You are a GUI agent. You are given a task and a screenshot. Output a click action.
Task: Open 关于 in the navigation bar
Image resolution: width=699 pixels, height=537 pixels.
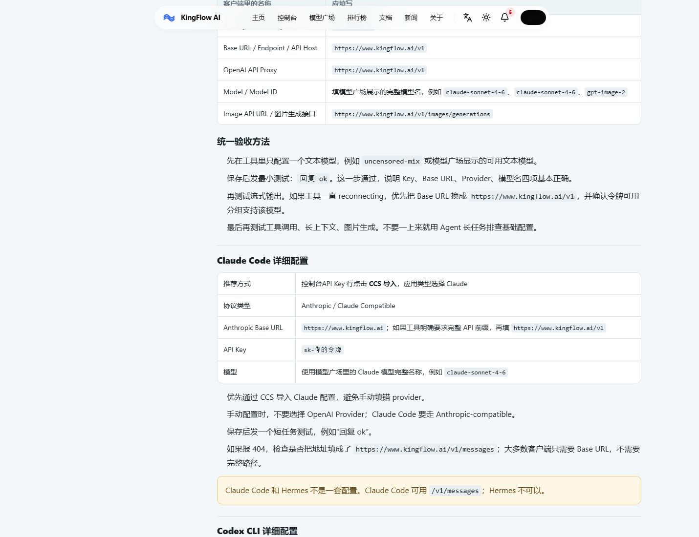(437, 18)
